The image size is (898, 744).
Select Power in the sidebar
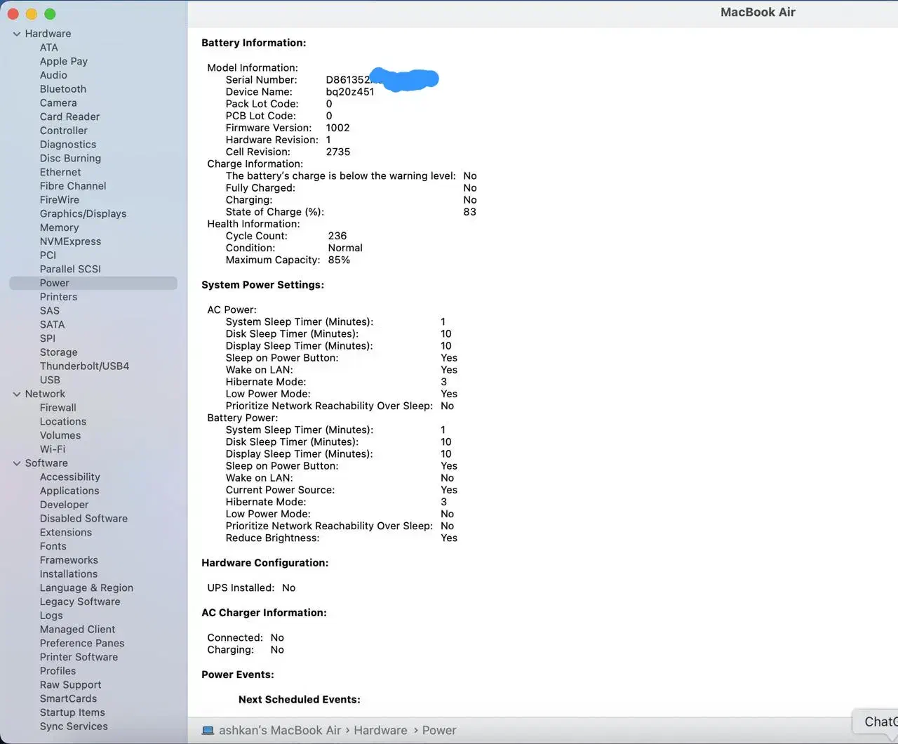pyautogui.click(x=55, y=283)
